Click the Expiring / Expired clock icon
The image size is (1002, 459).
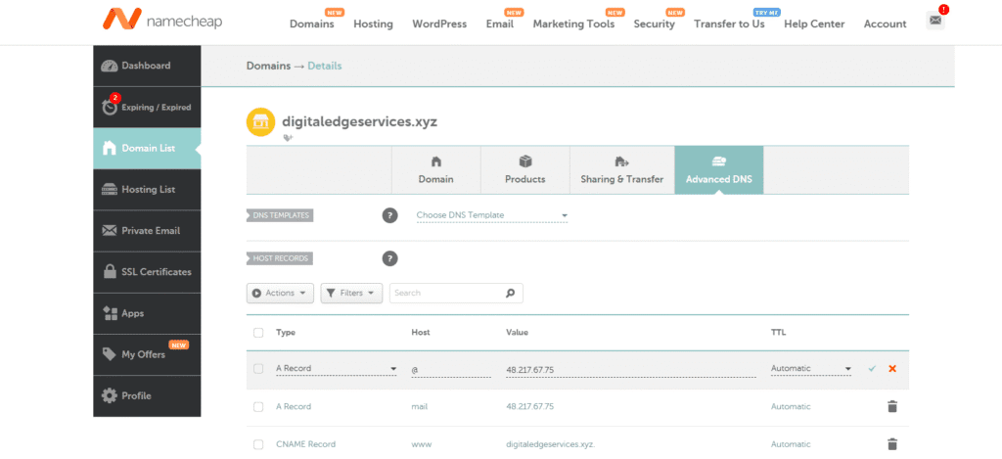pos(110,107)
